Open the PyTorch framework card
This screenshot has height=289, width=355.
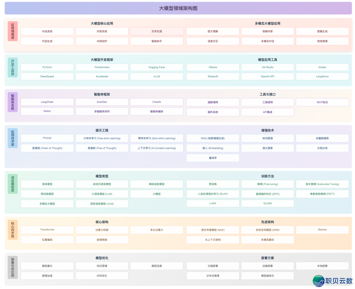pyautogui.click(x=47, y=67)
